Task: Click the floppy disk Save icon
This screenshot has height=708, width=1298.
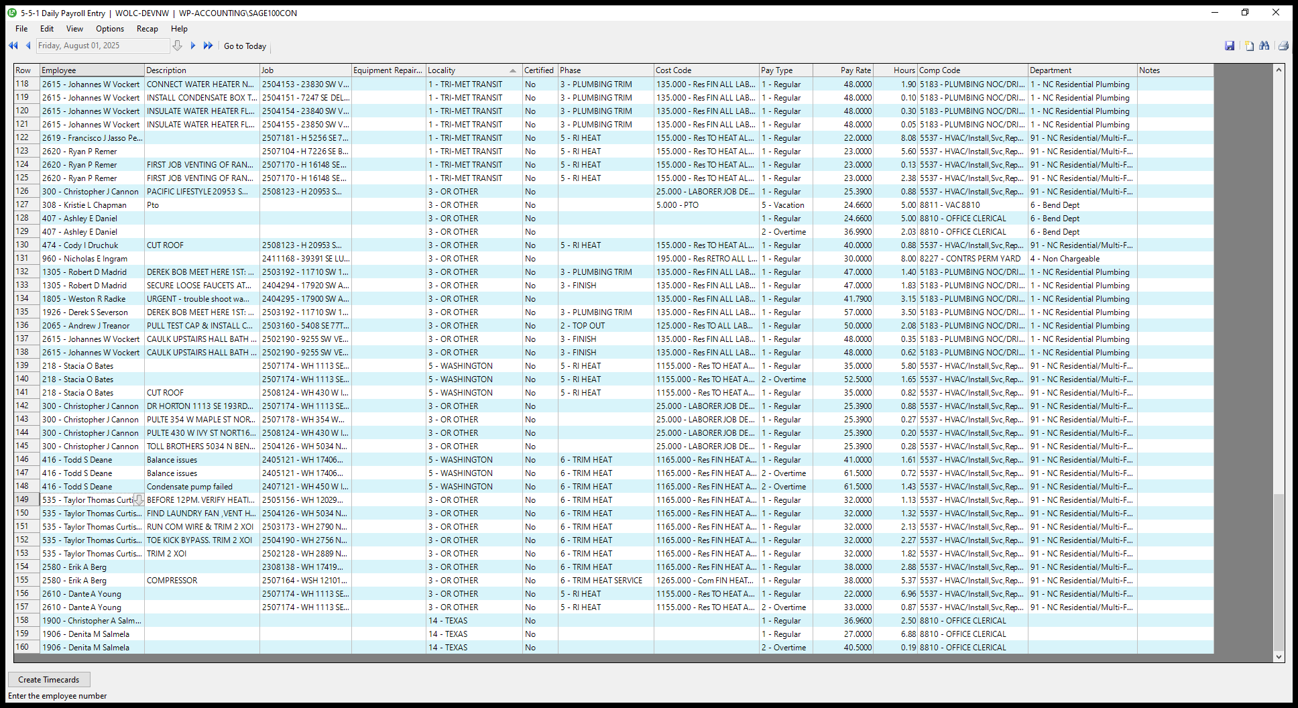Action: (1230, 46)
